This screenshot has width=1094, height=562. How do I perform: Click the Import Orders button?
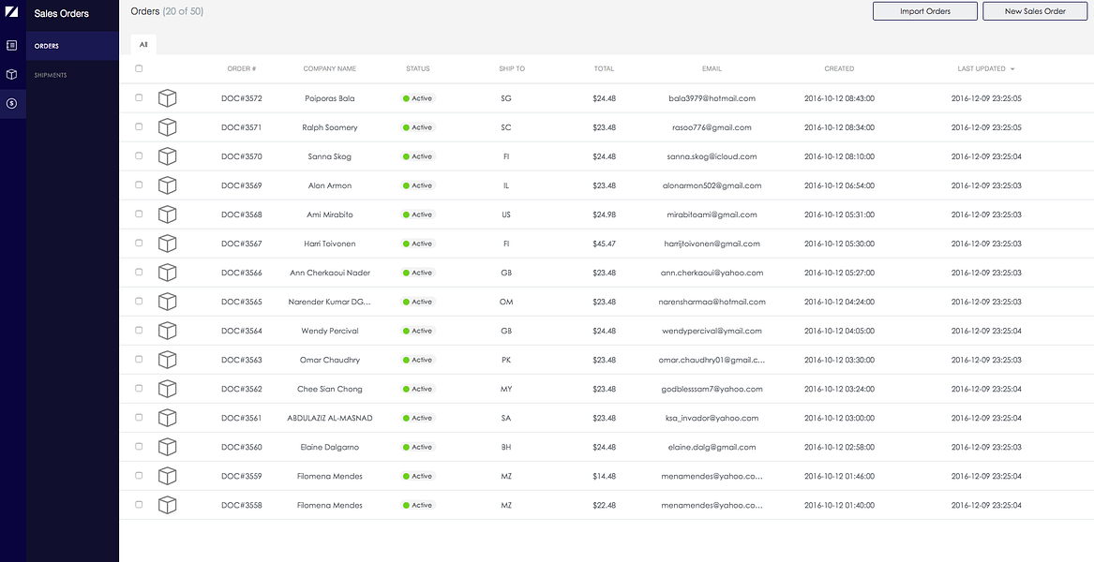[924, 11]
